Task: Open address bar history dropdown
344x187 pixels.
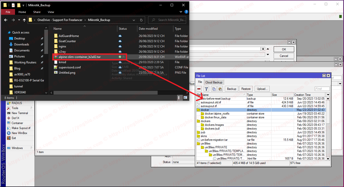Action: [134, 20]
